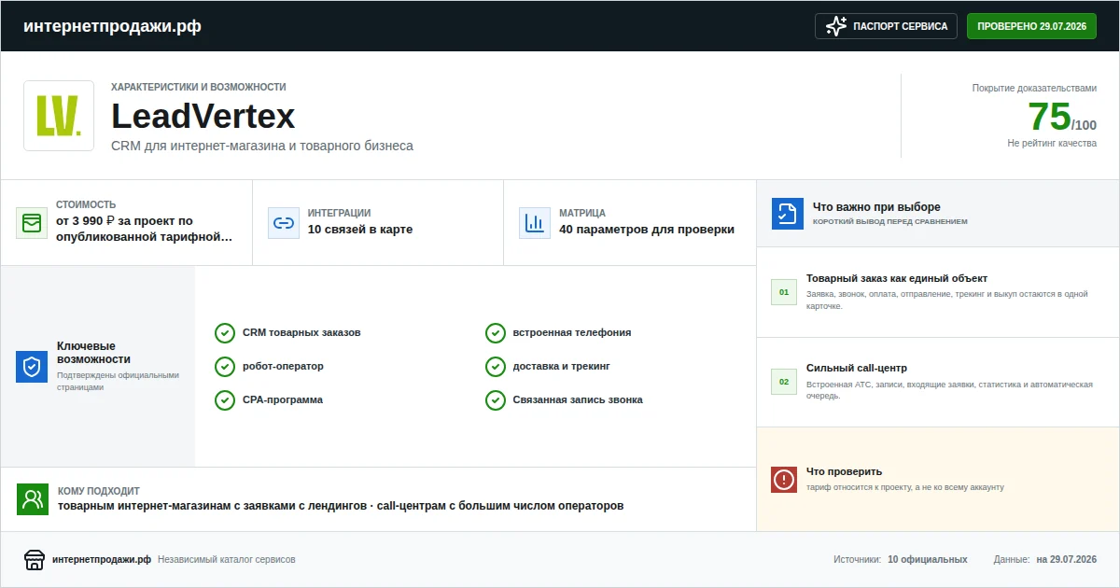This screenshot has width=1120, height=588.
Task: Click the text 10 связей в карте
Action: coord(360,230)
